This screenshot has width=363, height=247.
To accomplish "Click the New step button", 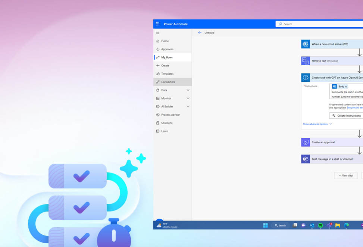I will click(x=346, y=175).
